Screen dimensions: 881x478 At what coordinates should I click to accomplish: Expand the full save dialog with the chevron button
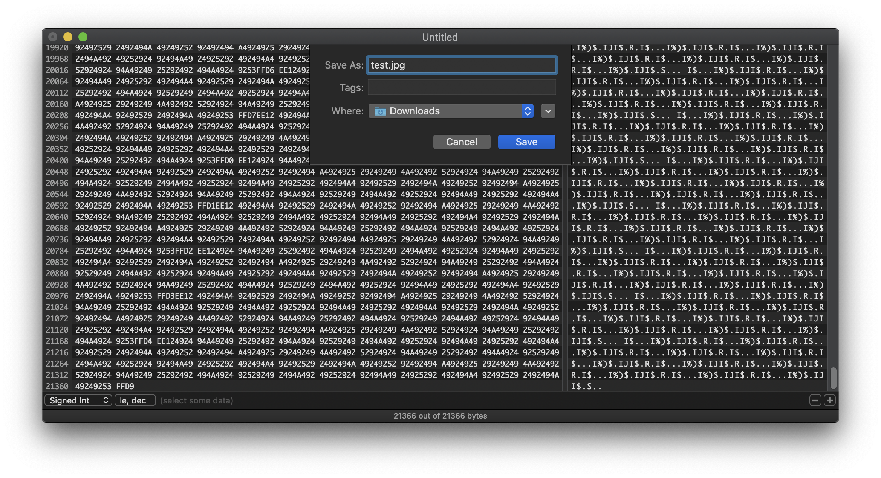548,111
